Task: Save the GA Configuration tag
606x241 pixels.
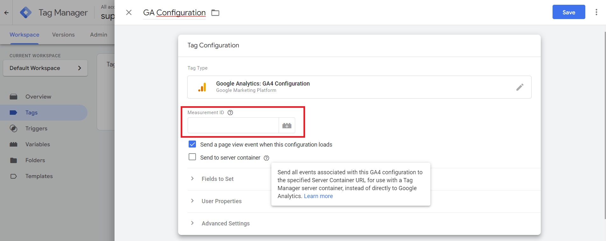Action: [569, 12]
